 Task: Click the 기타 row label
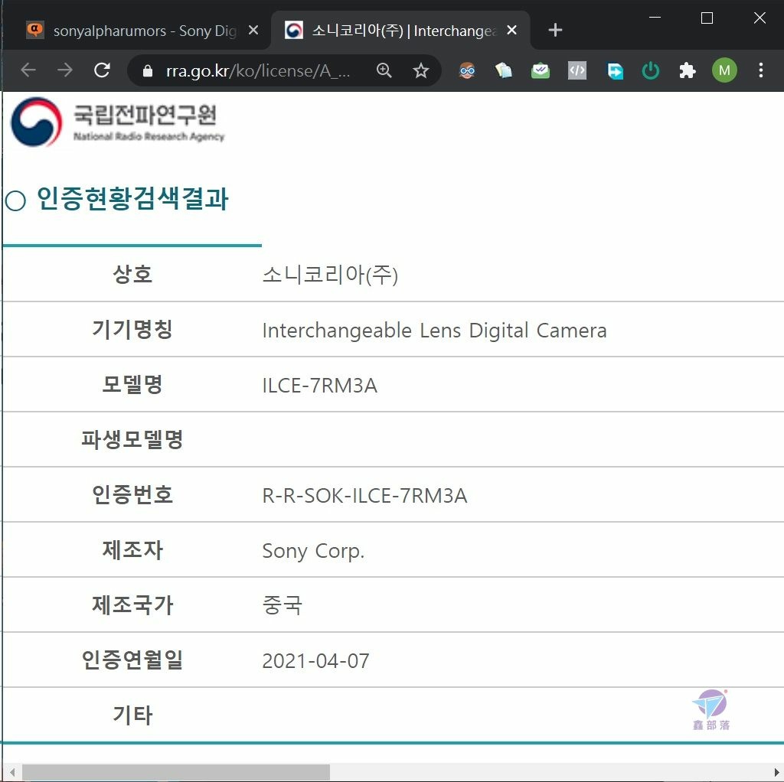pos(132,715)
